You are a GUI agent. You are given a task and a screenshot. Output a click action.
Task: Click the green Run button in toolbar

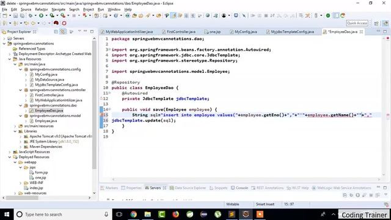click(x=41, y=16)
